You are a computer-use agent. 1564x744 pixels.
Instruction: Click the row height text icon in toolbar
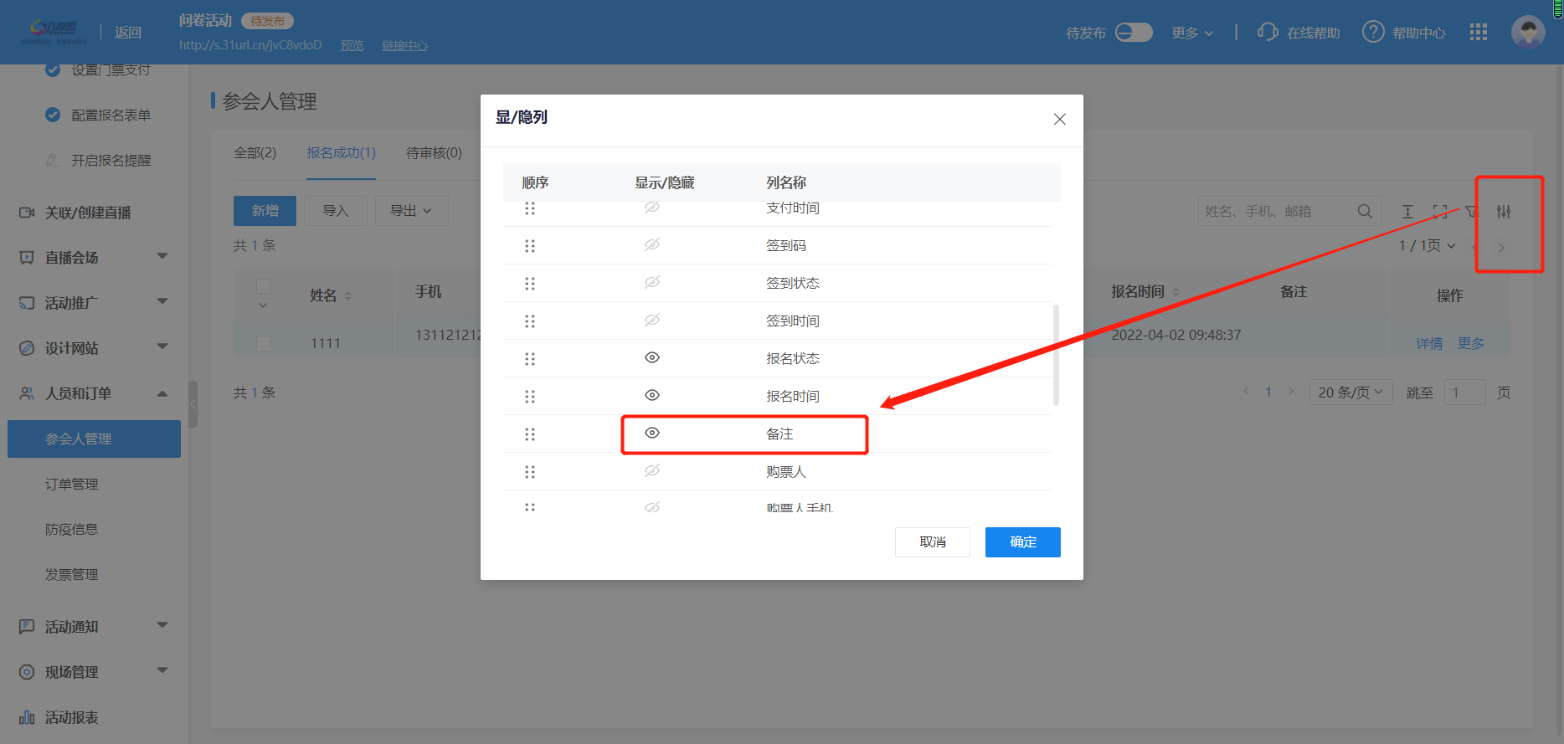point(1407,212)
